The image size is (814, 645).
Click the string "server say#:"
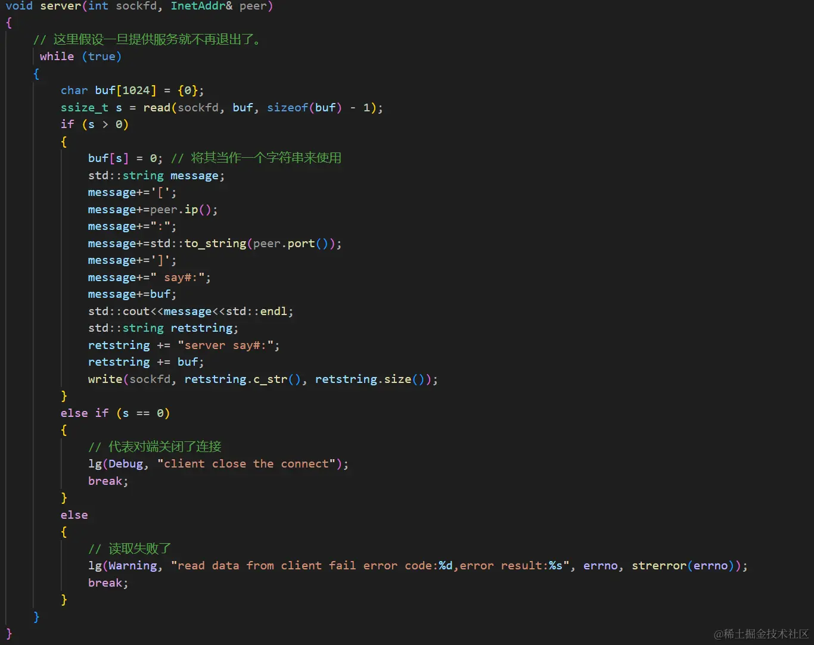coord(225,345)
